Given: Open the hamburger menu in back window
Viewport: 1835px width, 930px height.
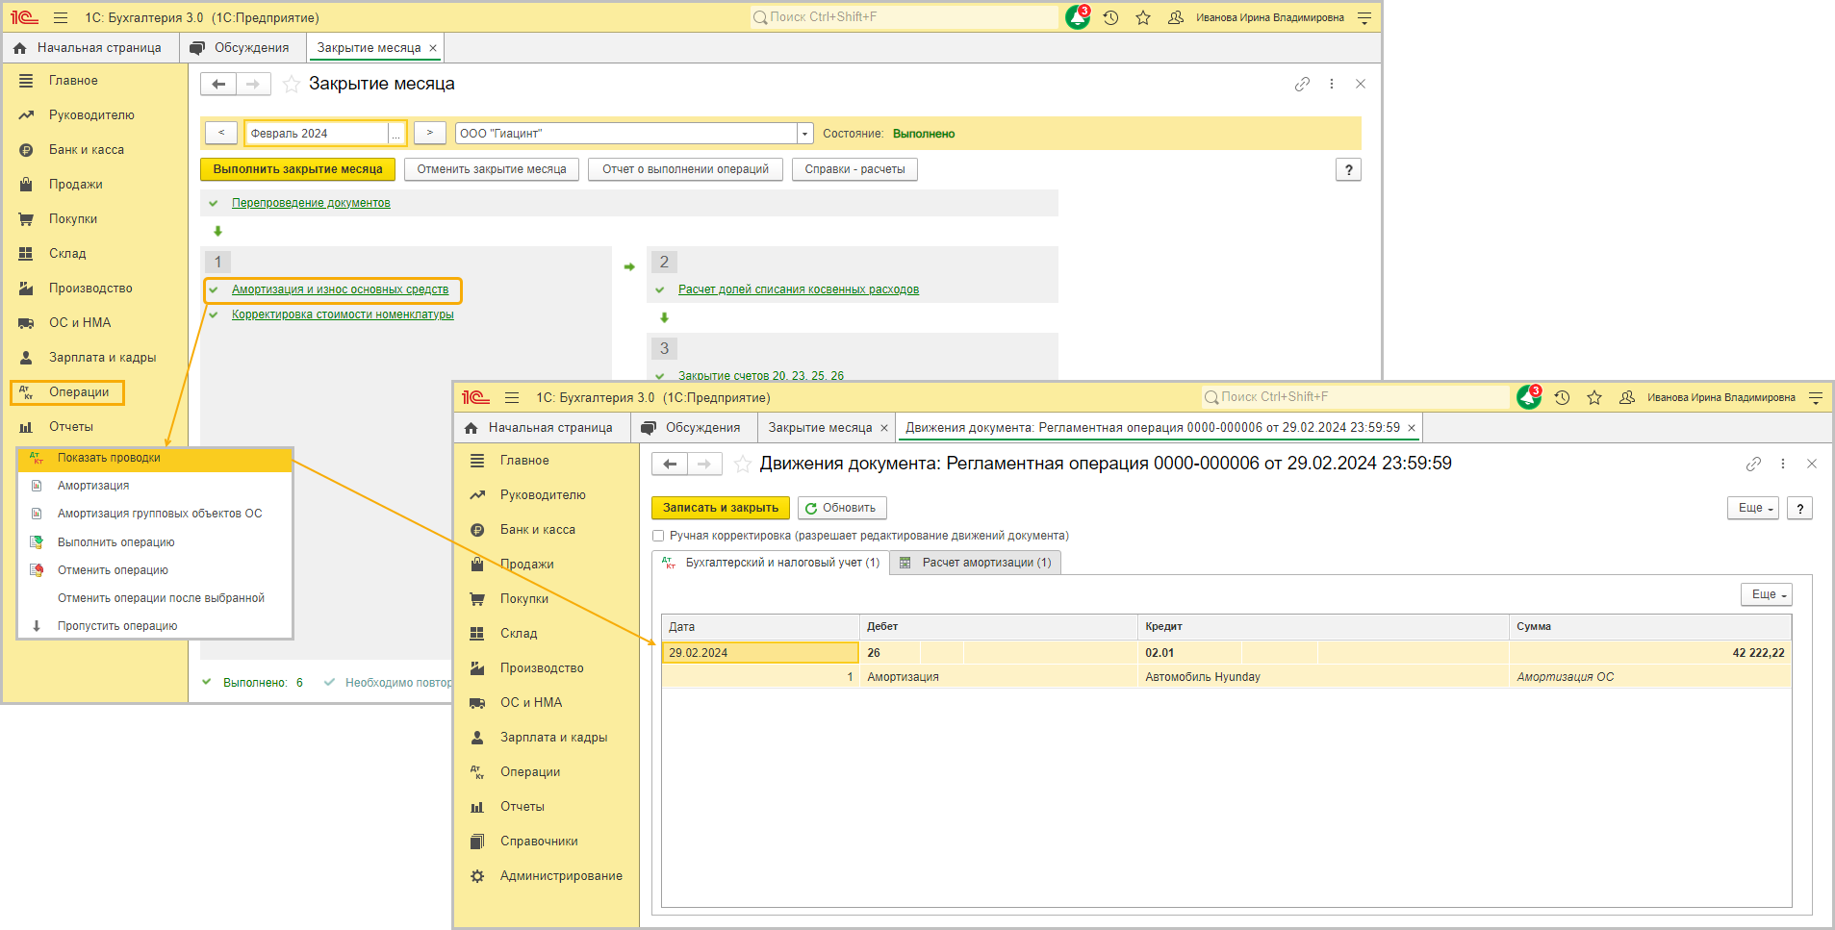Looking at the screenshot, I should 61,17.
